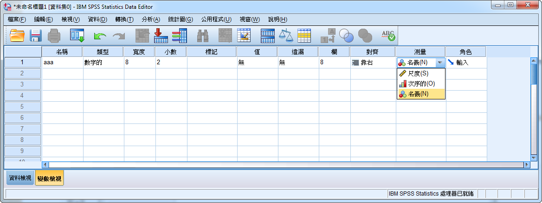542x203 pixels.
Task: Select row header 1
Action: point(22,62)
